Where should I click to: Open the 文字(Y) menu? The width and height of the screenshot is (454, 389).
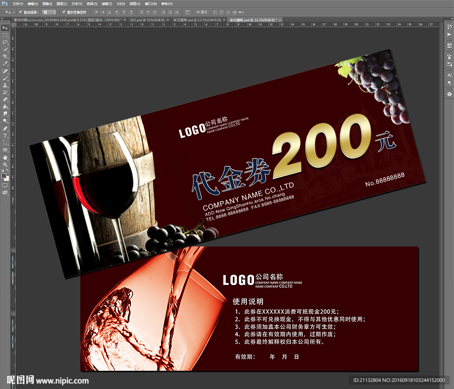(77, 4)
